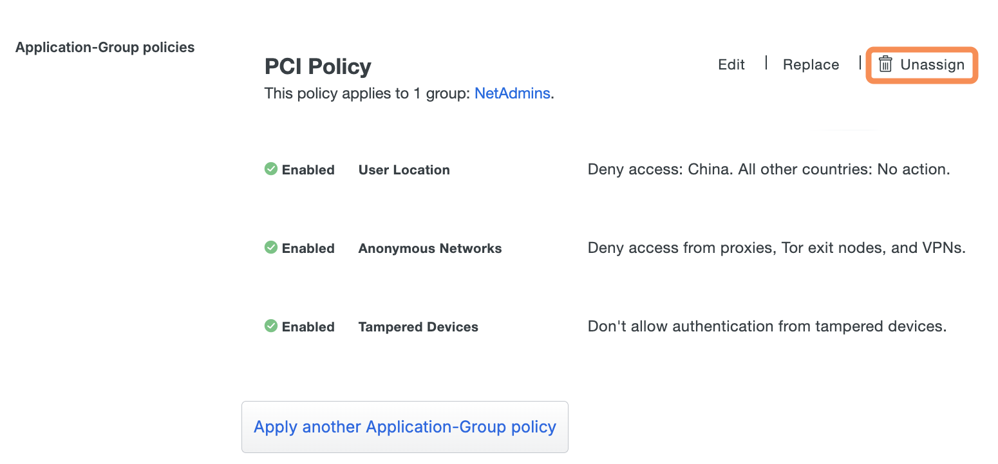Click the green Enabled icon next to Tampered Devices

(x=270, y=326)
